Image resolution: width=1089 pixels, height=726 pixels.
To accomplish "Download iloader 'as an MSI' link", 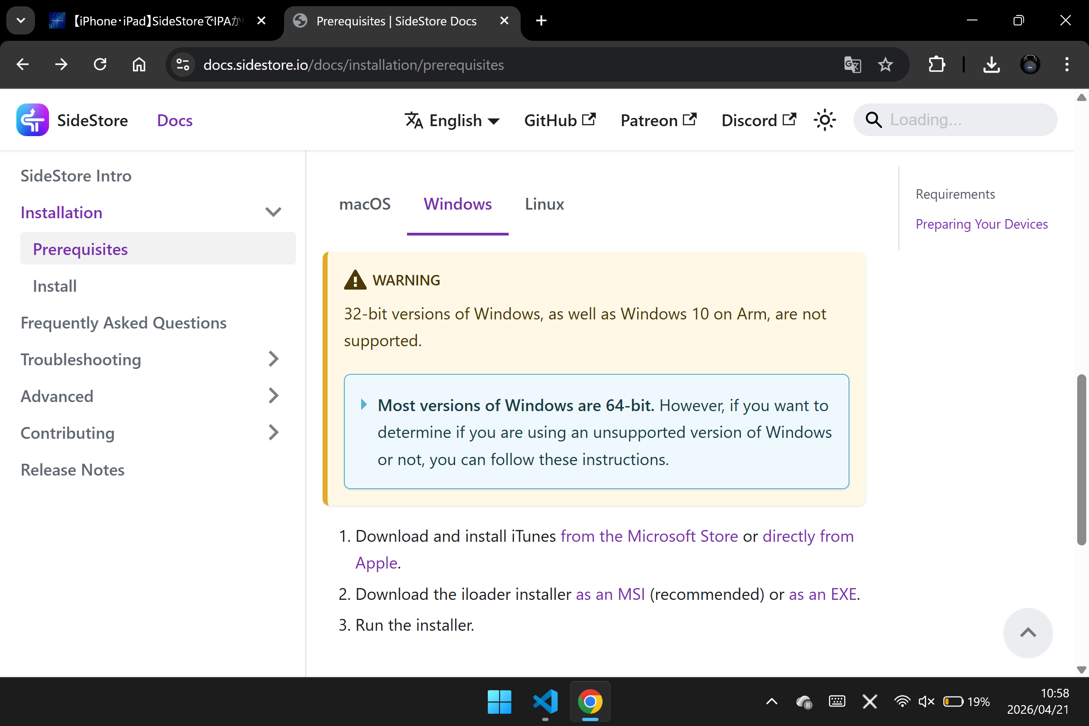I will 610,594.
